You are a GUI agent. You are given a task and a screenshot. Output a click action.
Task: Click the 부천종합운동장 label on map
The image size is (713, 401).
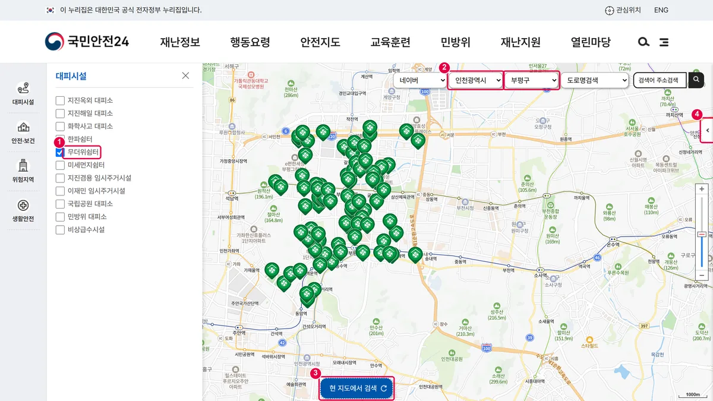click(x=551, y=210)
